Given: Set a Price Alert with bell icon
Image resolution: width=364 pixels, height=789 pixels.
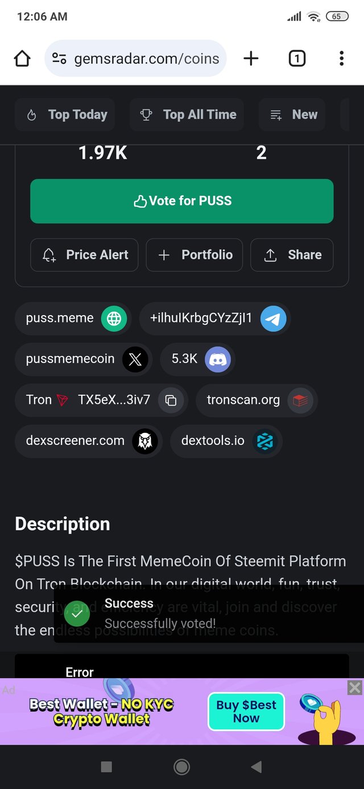Looking at the screenshot, I should (x=84, y=255).
